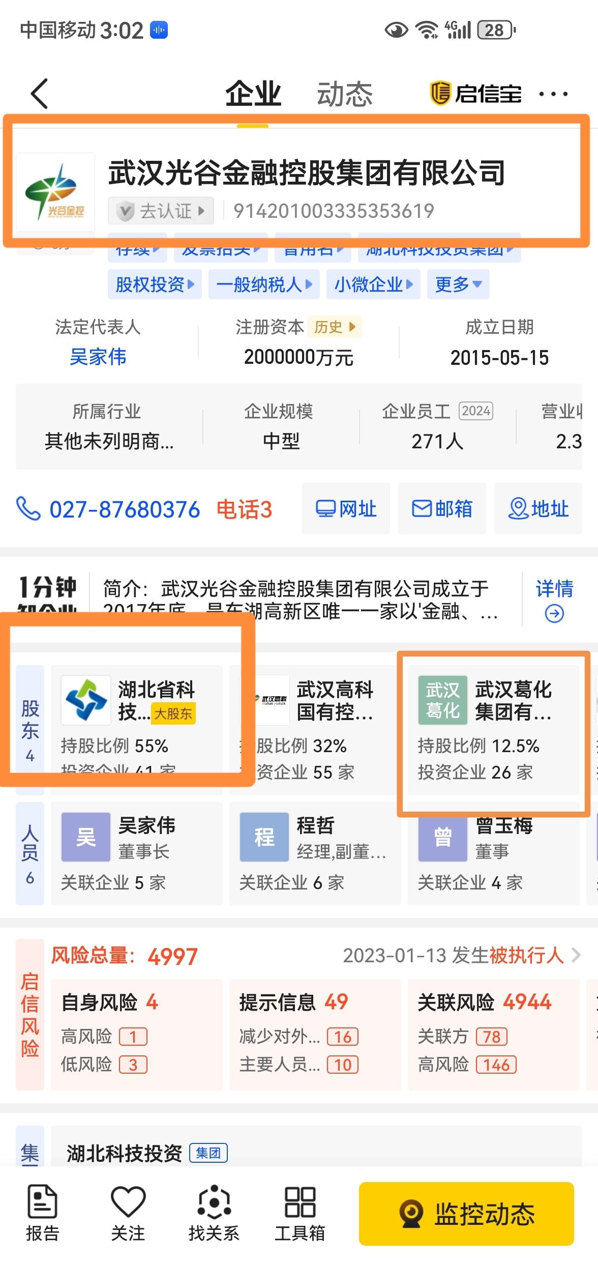Switch to the 动态 tab
This screenshot has width=598, height=1262.
coord(345,94)
